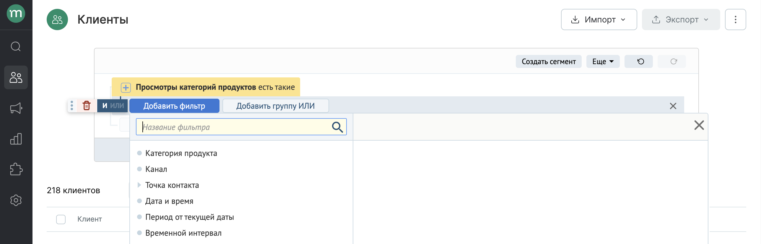Open the search icon in sidebar
The width and height of the screenshot is (761, 244).
click(x=16, y=47)
